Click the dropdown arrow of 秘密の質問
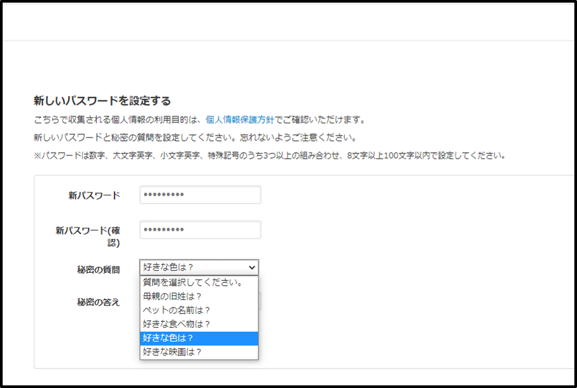This screenshot has width=577, height=388. [x=251, y=268]
